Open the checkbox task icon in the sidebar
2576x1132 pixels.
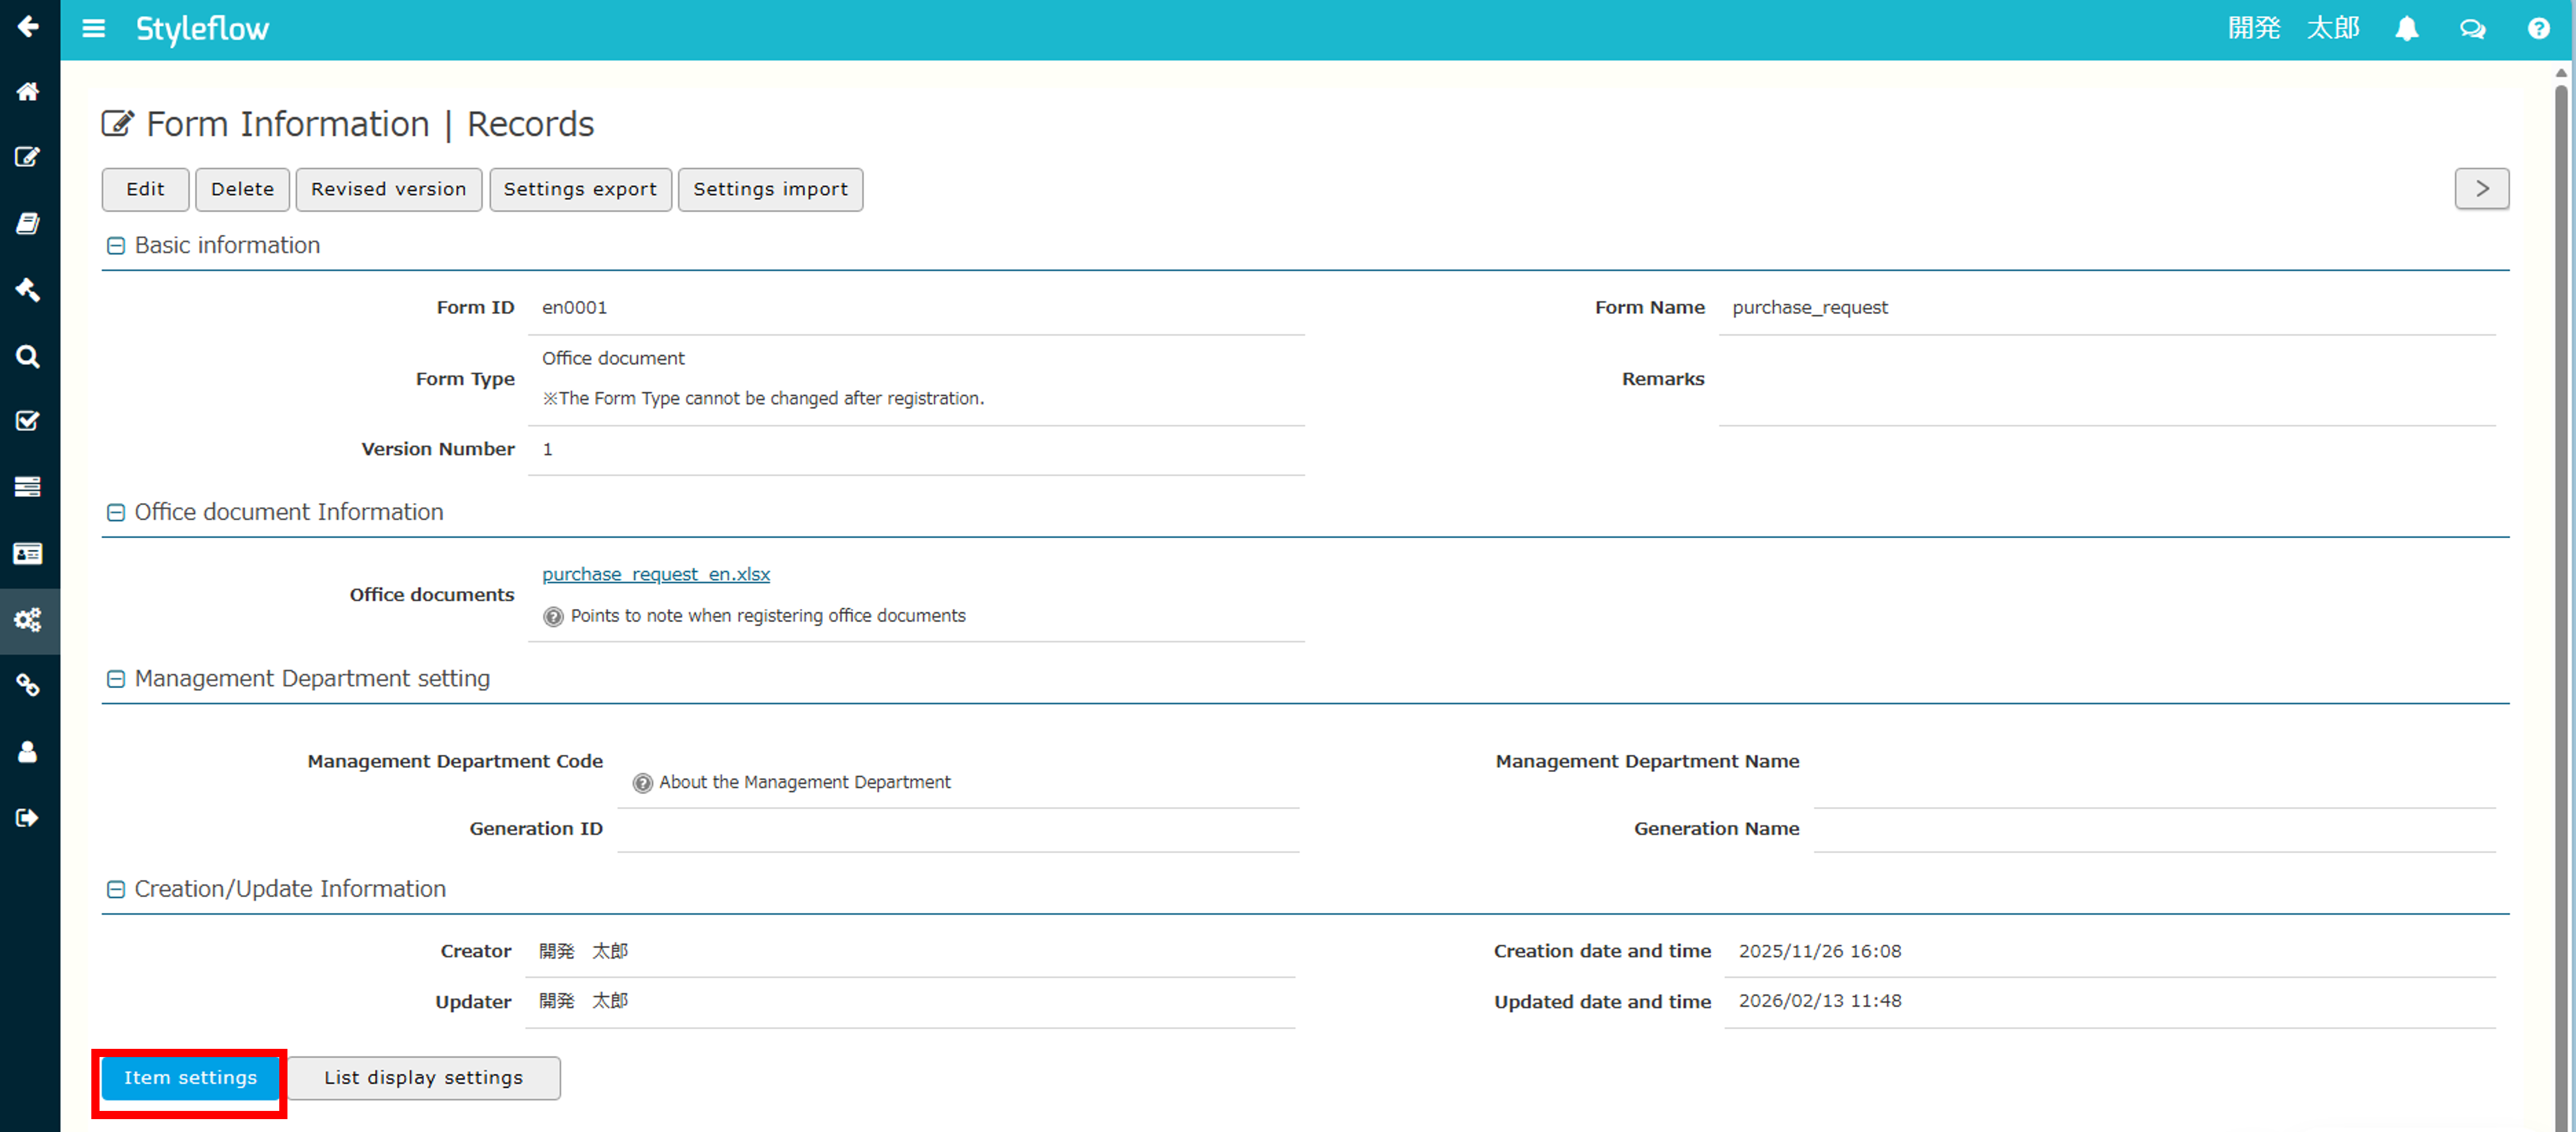pyautogui.click(x=28, y=421)
